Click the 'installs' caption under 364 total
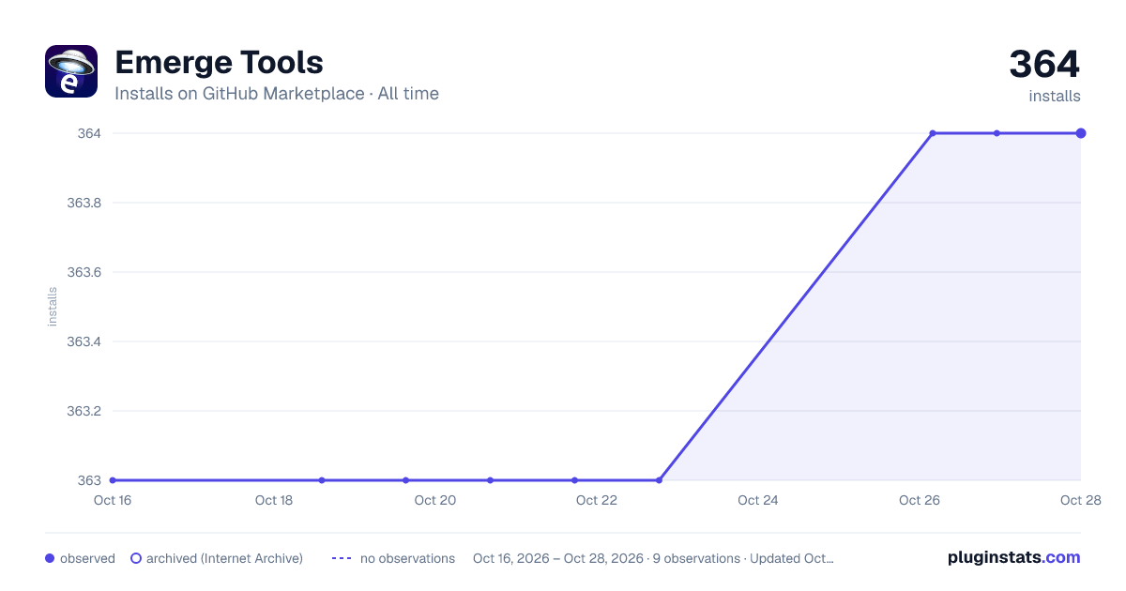This screenshot has width=1126, height=591. (x=1055, y=96)
